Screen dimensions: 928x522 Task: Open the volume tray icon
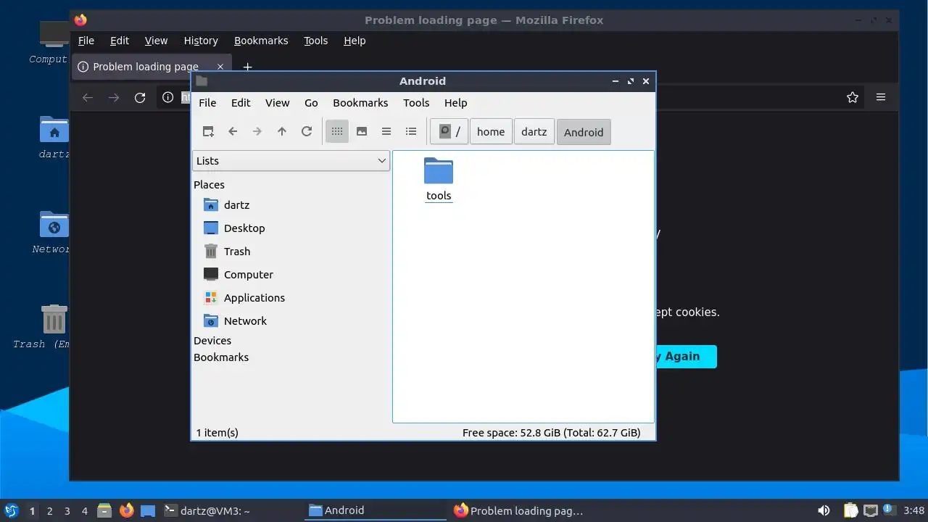pos(824,510)
